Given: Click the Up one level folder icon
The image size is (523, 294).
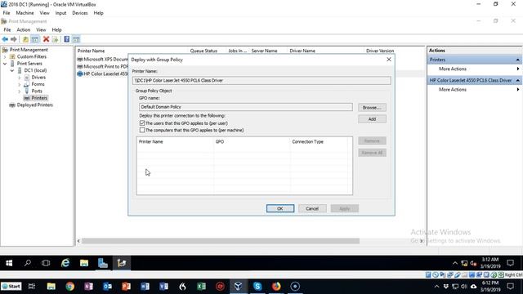Looking at the screenshot, I should [x=25, y=39].
